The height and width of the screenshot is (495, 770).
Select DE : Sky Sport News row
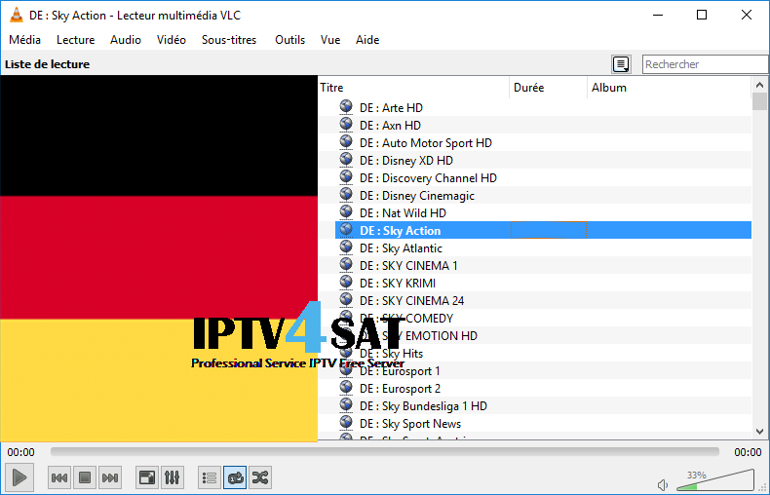543,423
